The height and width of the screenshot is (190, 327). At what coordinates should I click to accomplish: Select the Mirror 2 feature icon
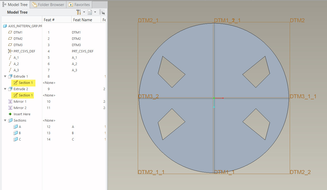(x=10, y=108)
